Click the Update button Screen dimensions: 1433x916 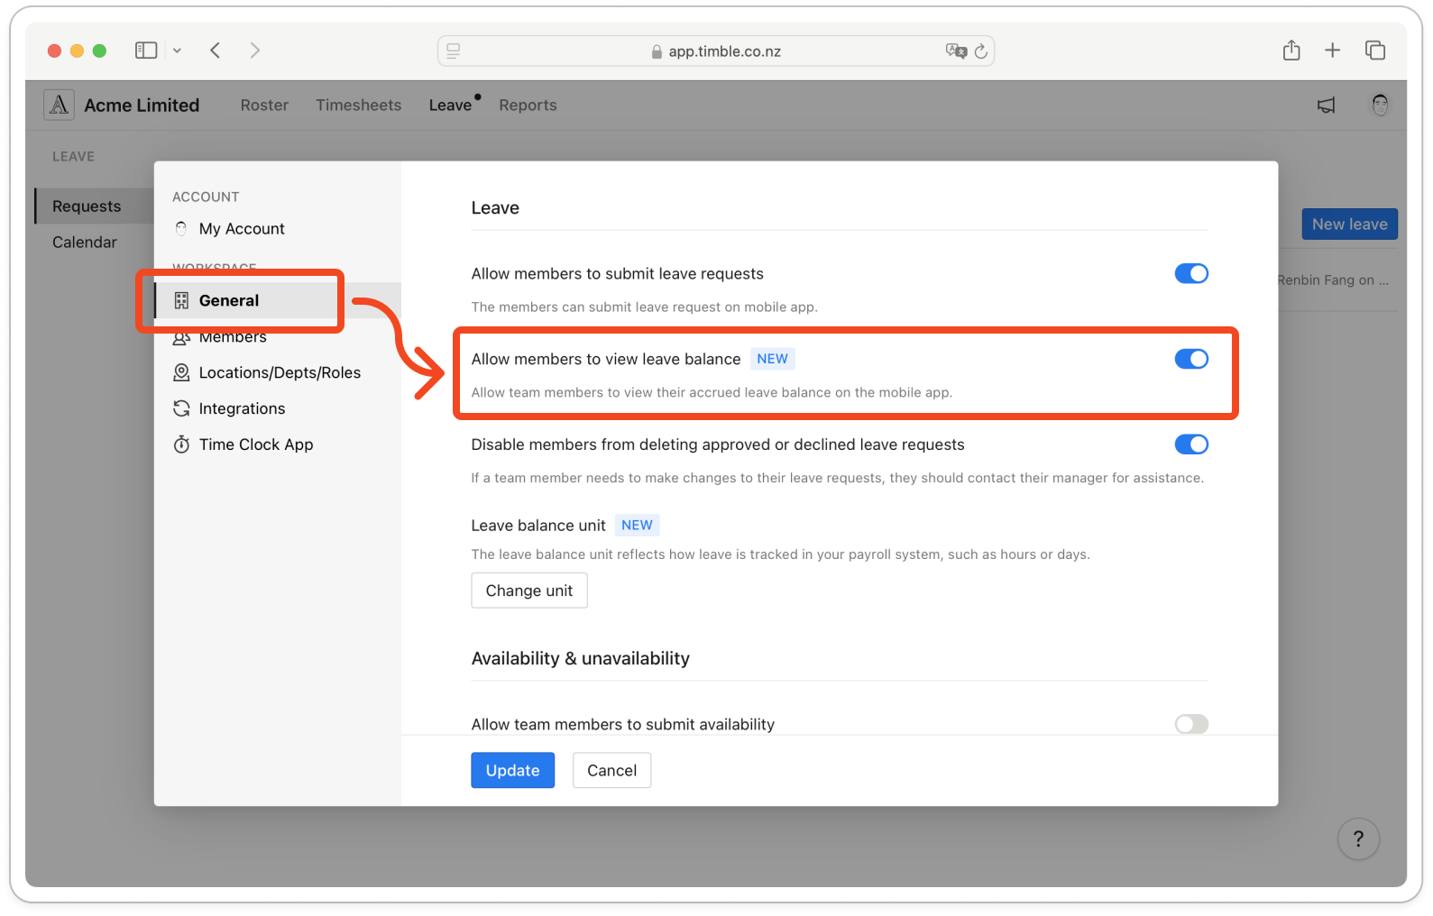pyautogui.click(x=512, y=771)
